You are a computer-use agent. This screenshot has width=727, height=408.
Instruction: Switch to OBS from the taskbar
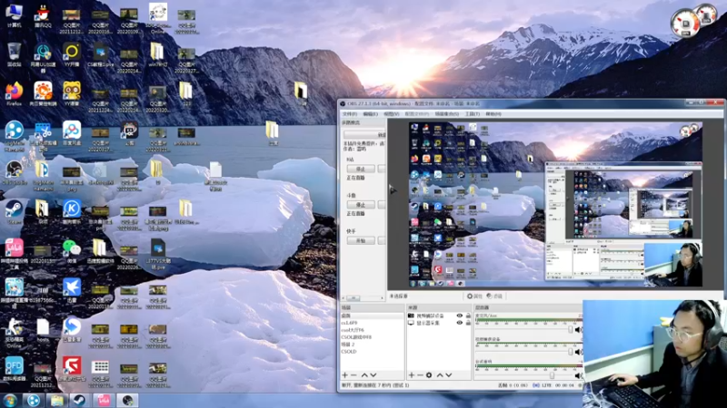point(127,400)
